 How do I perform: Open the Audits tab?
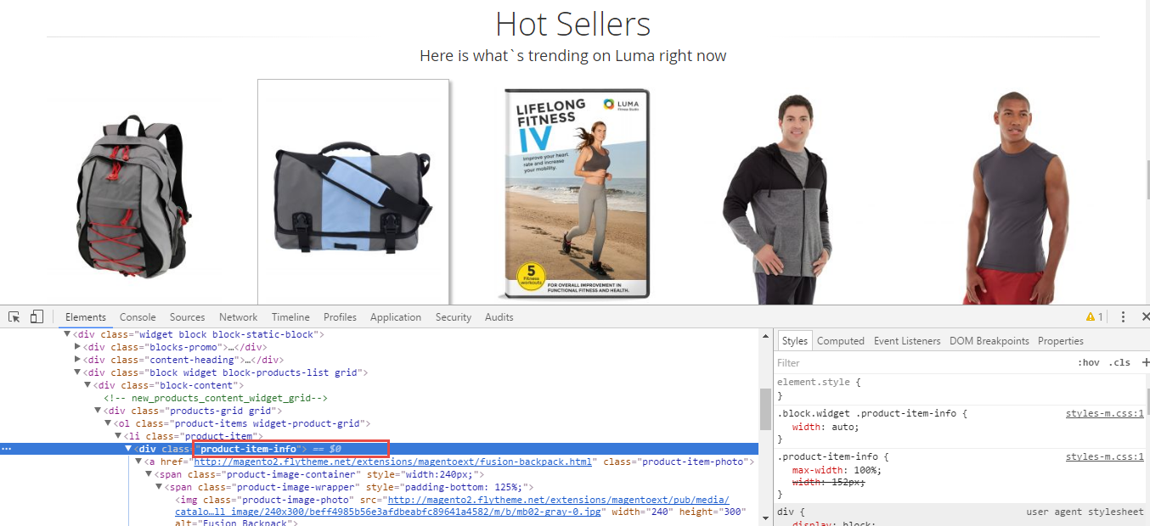(x=499, y=316)
